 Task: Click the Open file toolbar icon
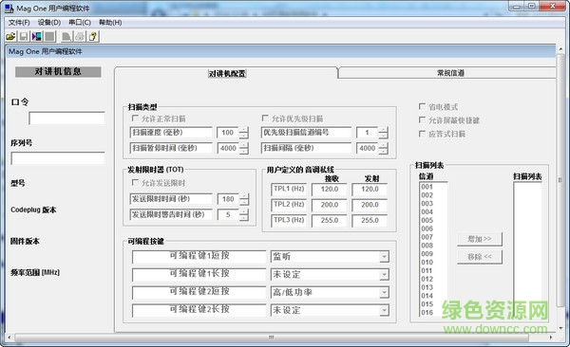pos(10,36)
